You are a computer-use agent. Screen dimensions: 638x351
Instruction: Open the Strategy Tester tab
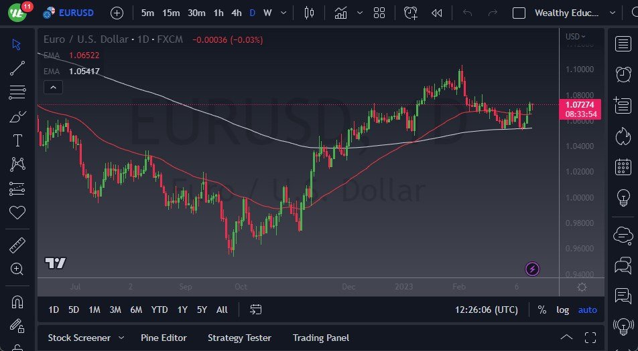[239, 338]
